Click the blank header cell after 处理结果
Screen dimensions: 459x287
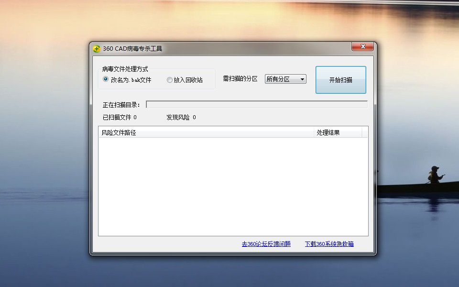click(365, 132)
